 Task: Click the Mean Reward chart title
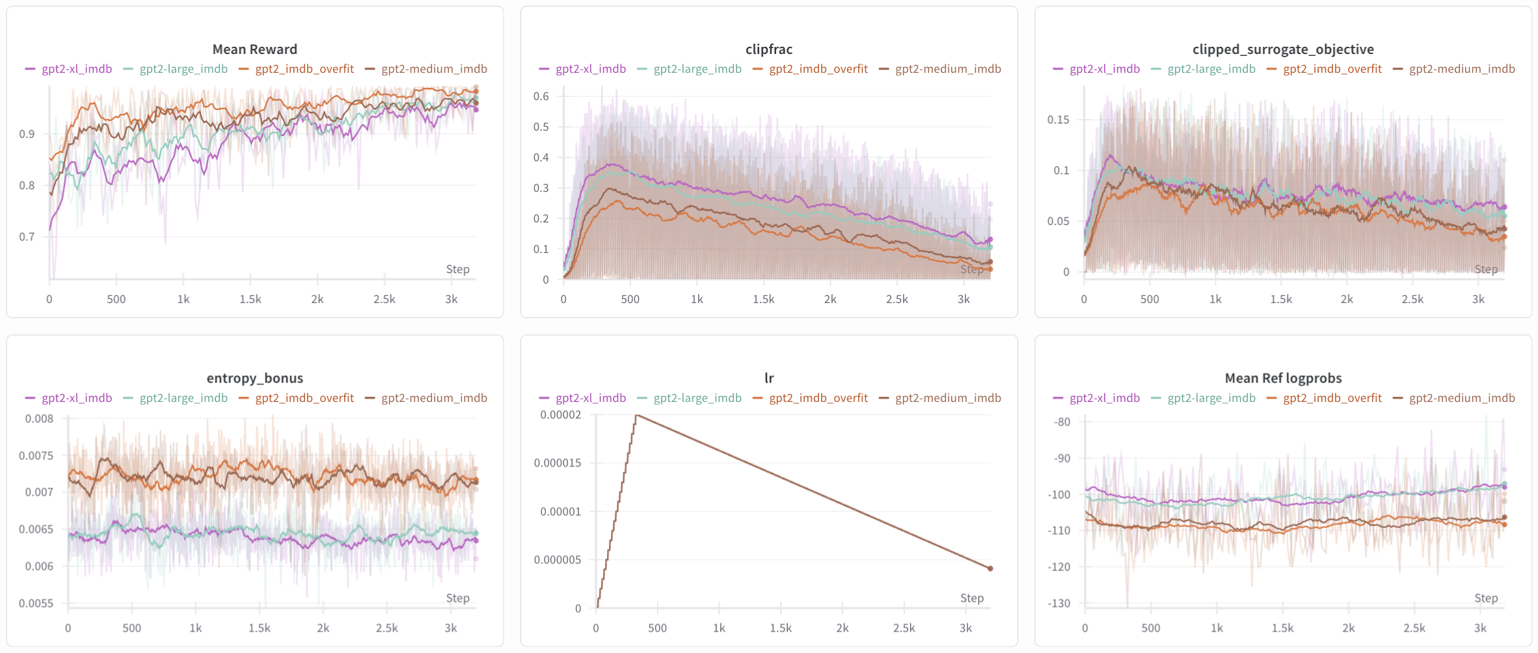254,49
